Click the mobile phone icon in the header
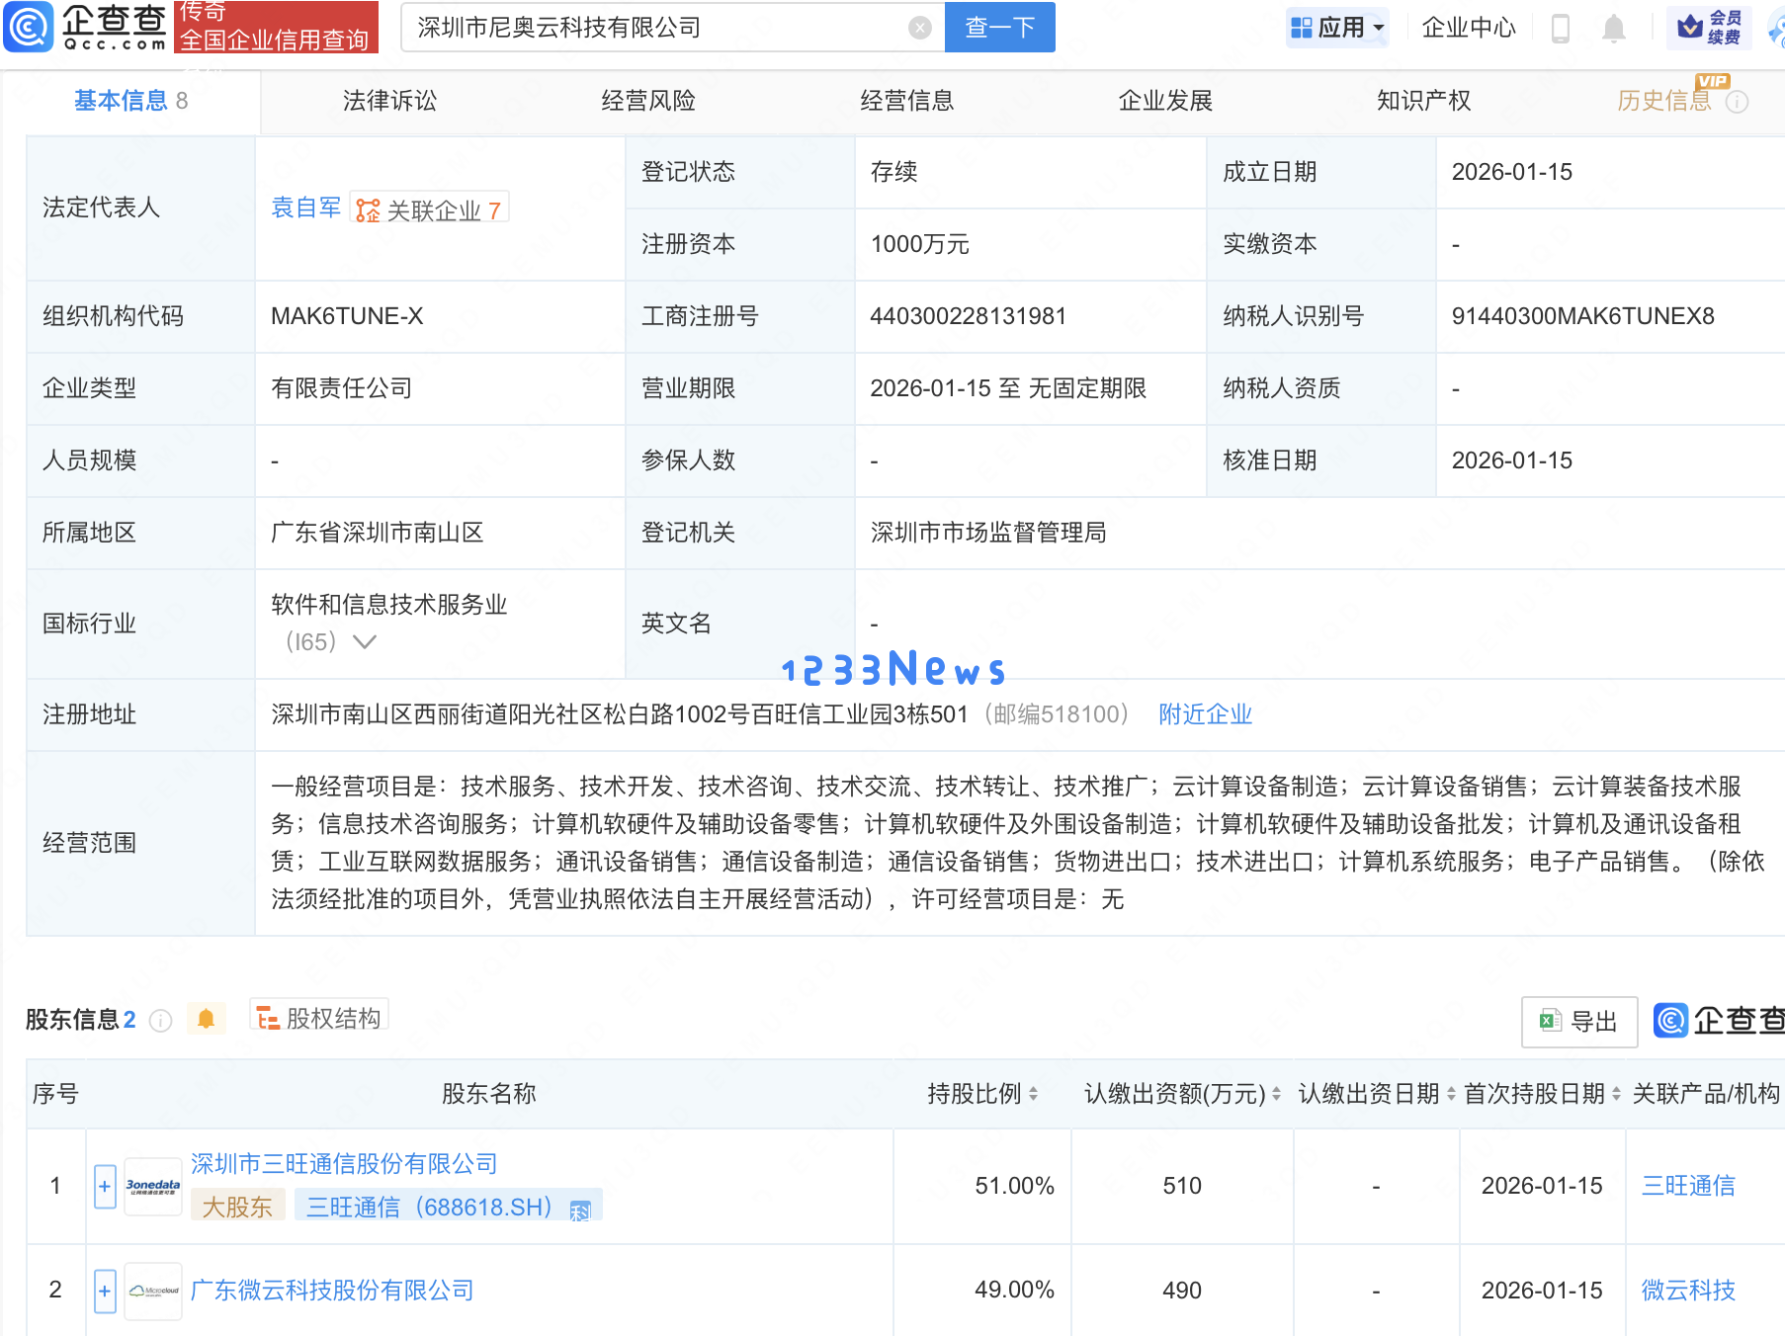This screenshot has height=1336, width=1785. point(1562,28)
